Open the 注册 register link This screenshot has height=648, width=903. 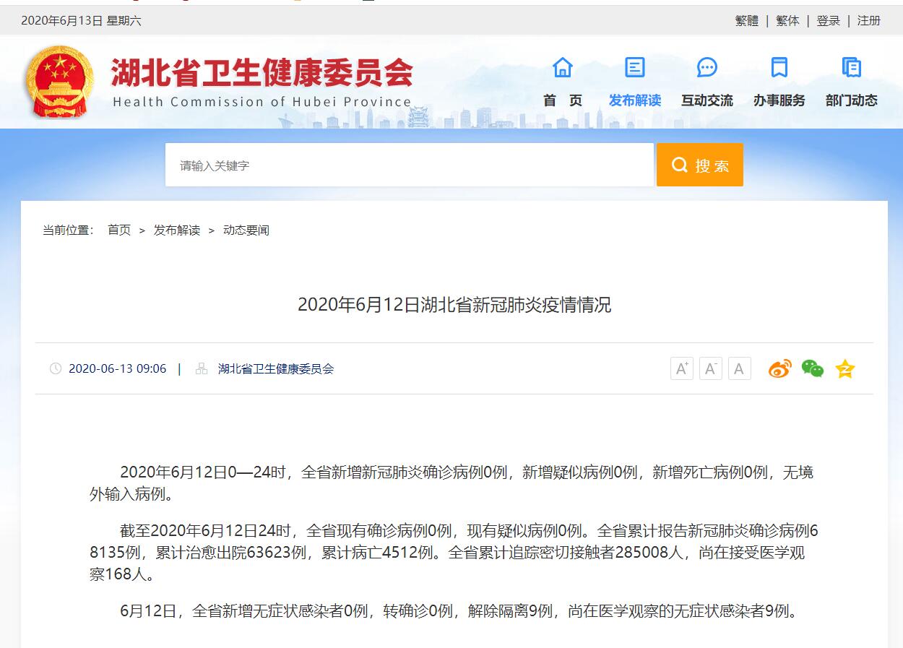click(x=868, y=21)
